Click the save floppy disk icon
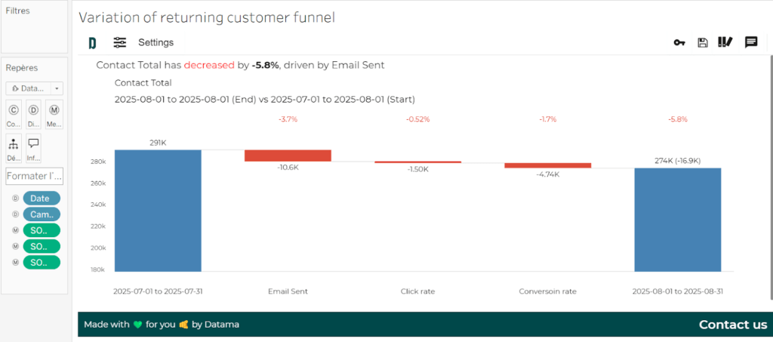Image resolution: width=773 pixels, height=342 pixels. click(703, 42)
